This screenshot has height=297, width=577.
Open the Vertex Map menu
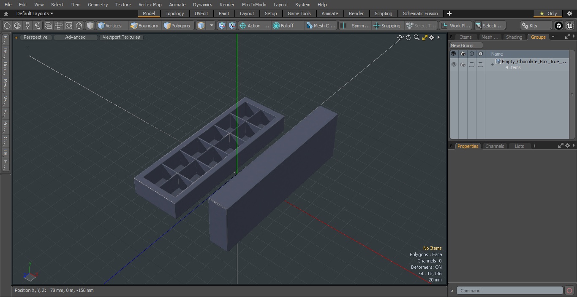coord(150,5)
